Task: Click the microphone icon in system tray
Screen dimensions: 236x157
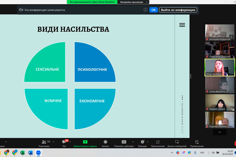Action: [195, 153]
